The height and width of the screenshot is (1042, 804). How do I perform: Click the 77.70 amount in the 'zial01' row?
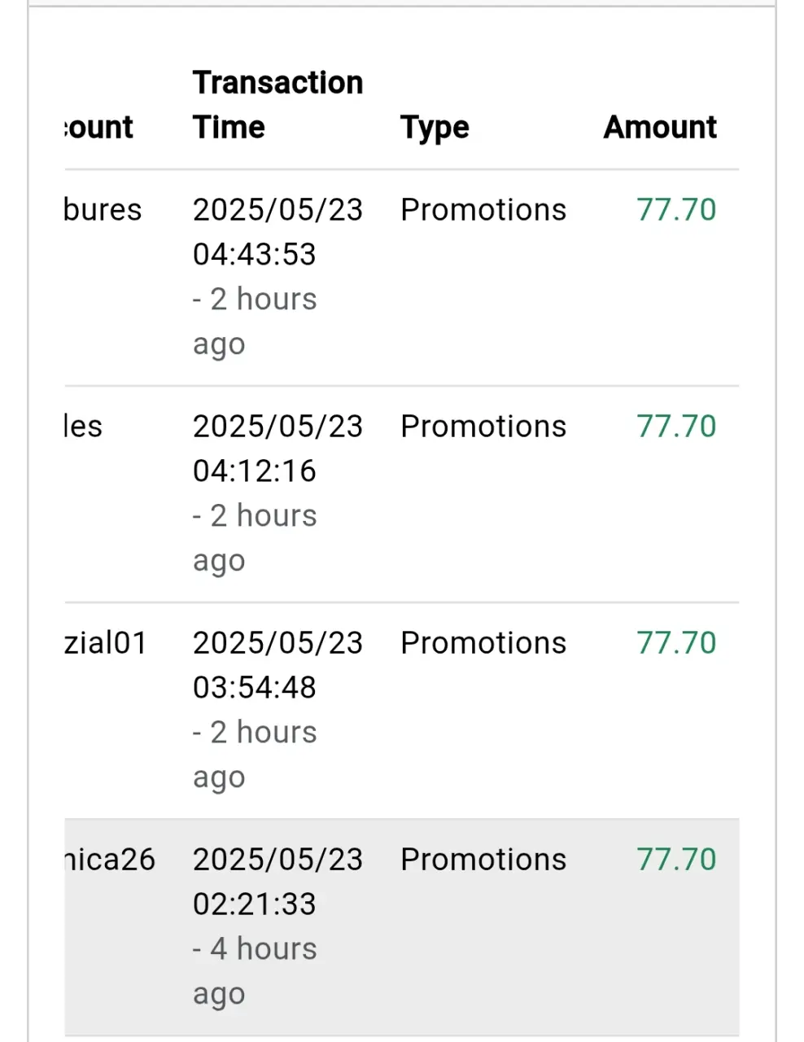point(676,643)
